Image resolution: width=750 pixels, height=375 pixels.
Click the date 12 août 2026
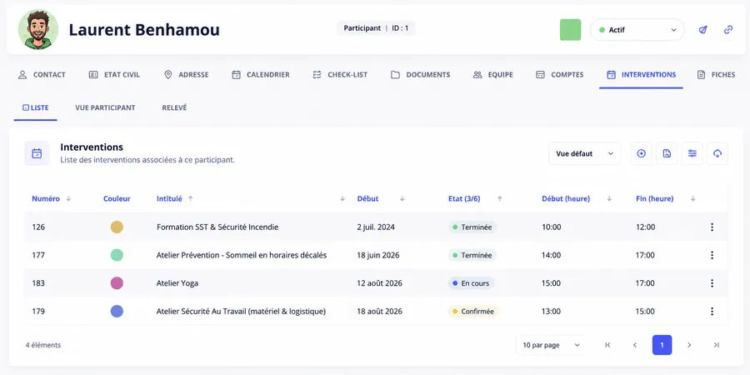pyautogui.click(x=379, y=283)
